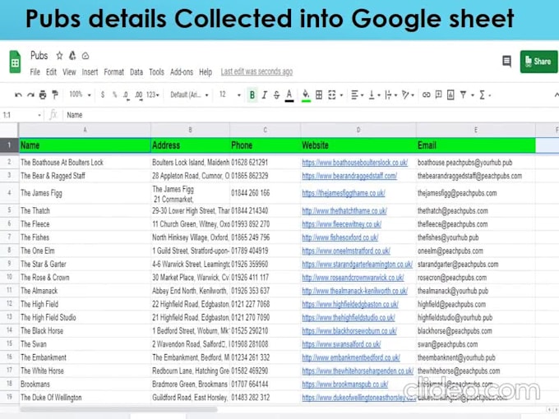Toggle Bold formatting
This screenshot has height=419, width=559.
click(x=252, y=94)
